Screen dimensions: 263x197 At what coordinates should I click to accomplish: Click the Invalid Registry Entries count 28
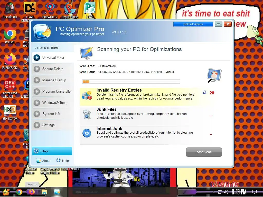[x=212, y=93]
